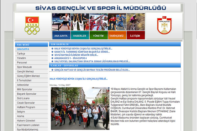Open Arama from the side menu

(x=32, y=116)
